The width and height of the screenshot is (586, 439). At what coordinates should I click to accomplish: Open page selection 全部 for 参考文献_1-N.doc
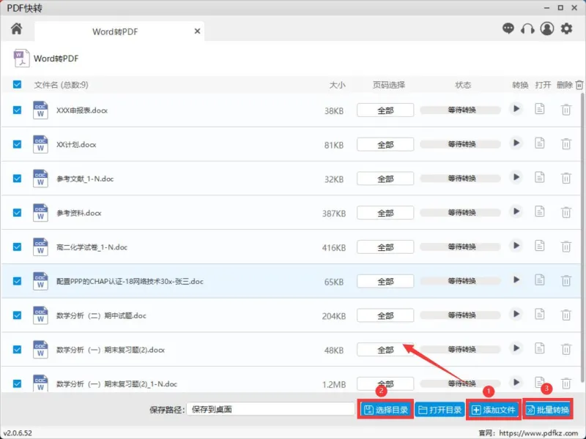385,179
